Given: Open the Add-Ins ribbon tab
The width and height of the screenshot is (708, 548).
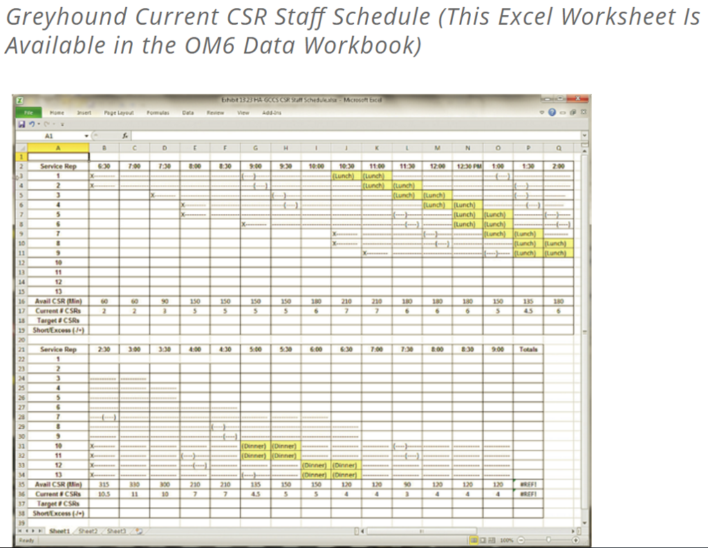Looking at the screenshot, I should tap(271, 113).
